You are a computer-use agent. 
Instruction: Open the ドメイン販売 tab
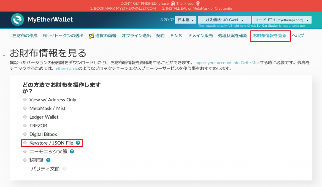[x=200, y=36]
